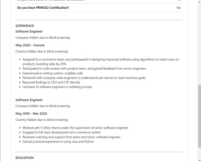Click the code reviews with product team bullet
201x161 pixels.
(84, 69)
